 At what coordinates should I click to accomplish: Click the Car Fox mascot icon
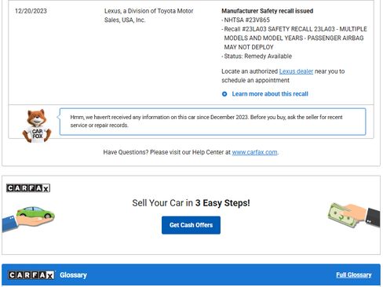tap(37, 125)
